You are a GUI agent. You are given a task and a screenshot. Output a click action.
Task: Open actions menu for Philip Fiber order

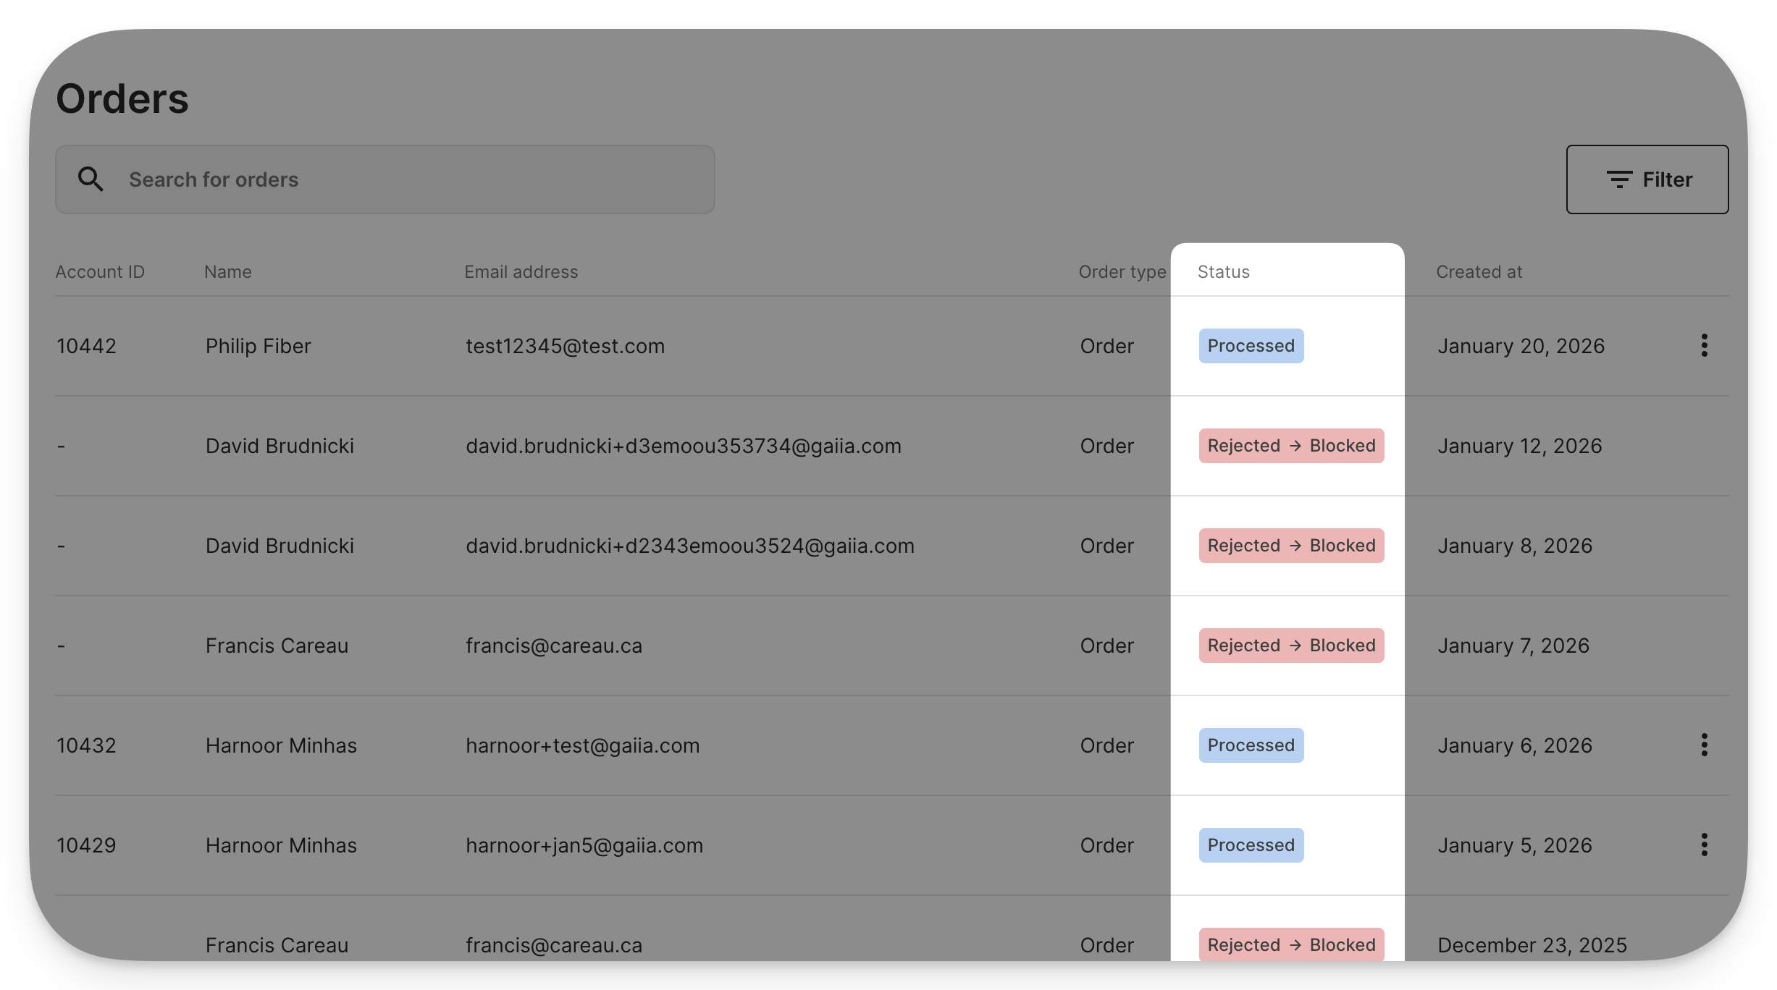coord(1704,346)
